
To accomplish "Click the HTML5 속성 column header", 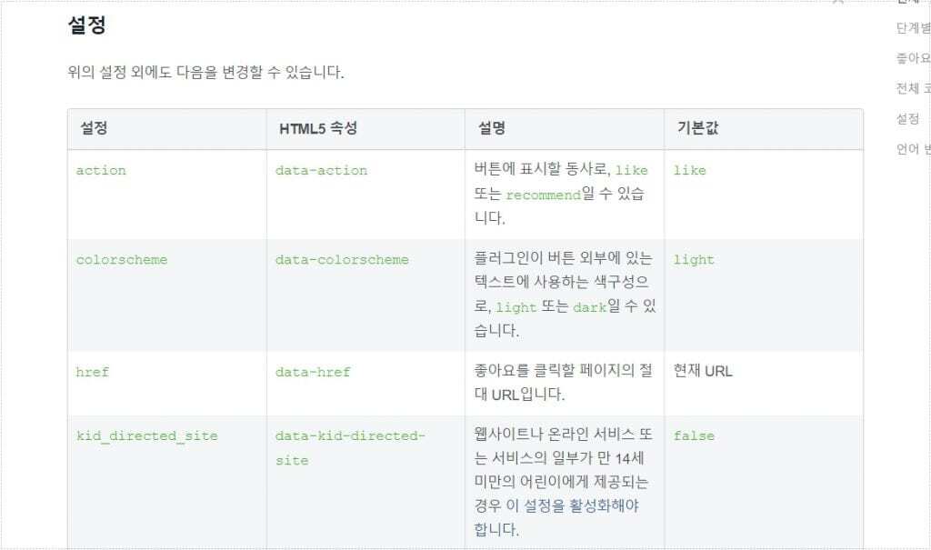I will pyautogui.click(x=318, y=128).
